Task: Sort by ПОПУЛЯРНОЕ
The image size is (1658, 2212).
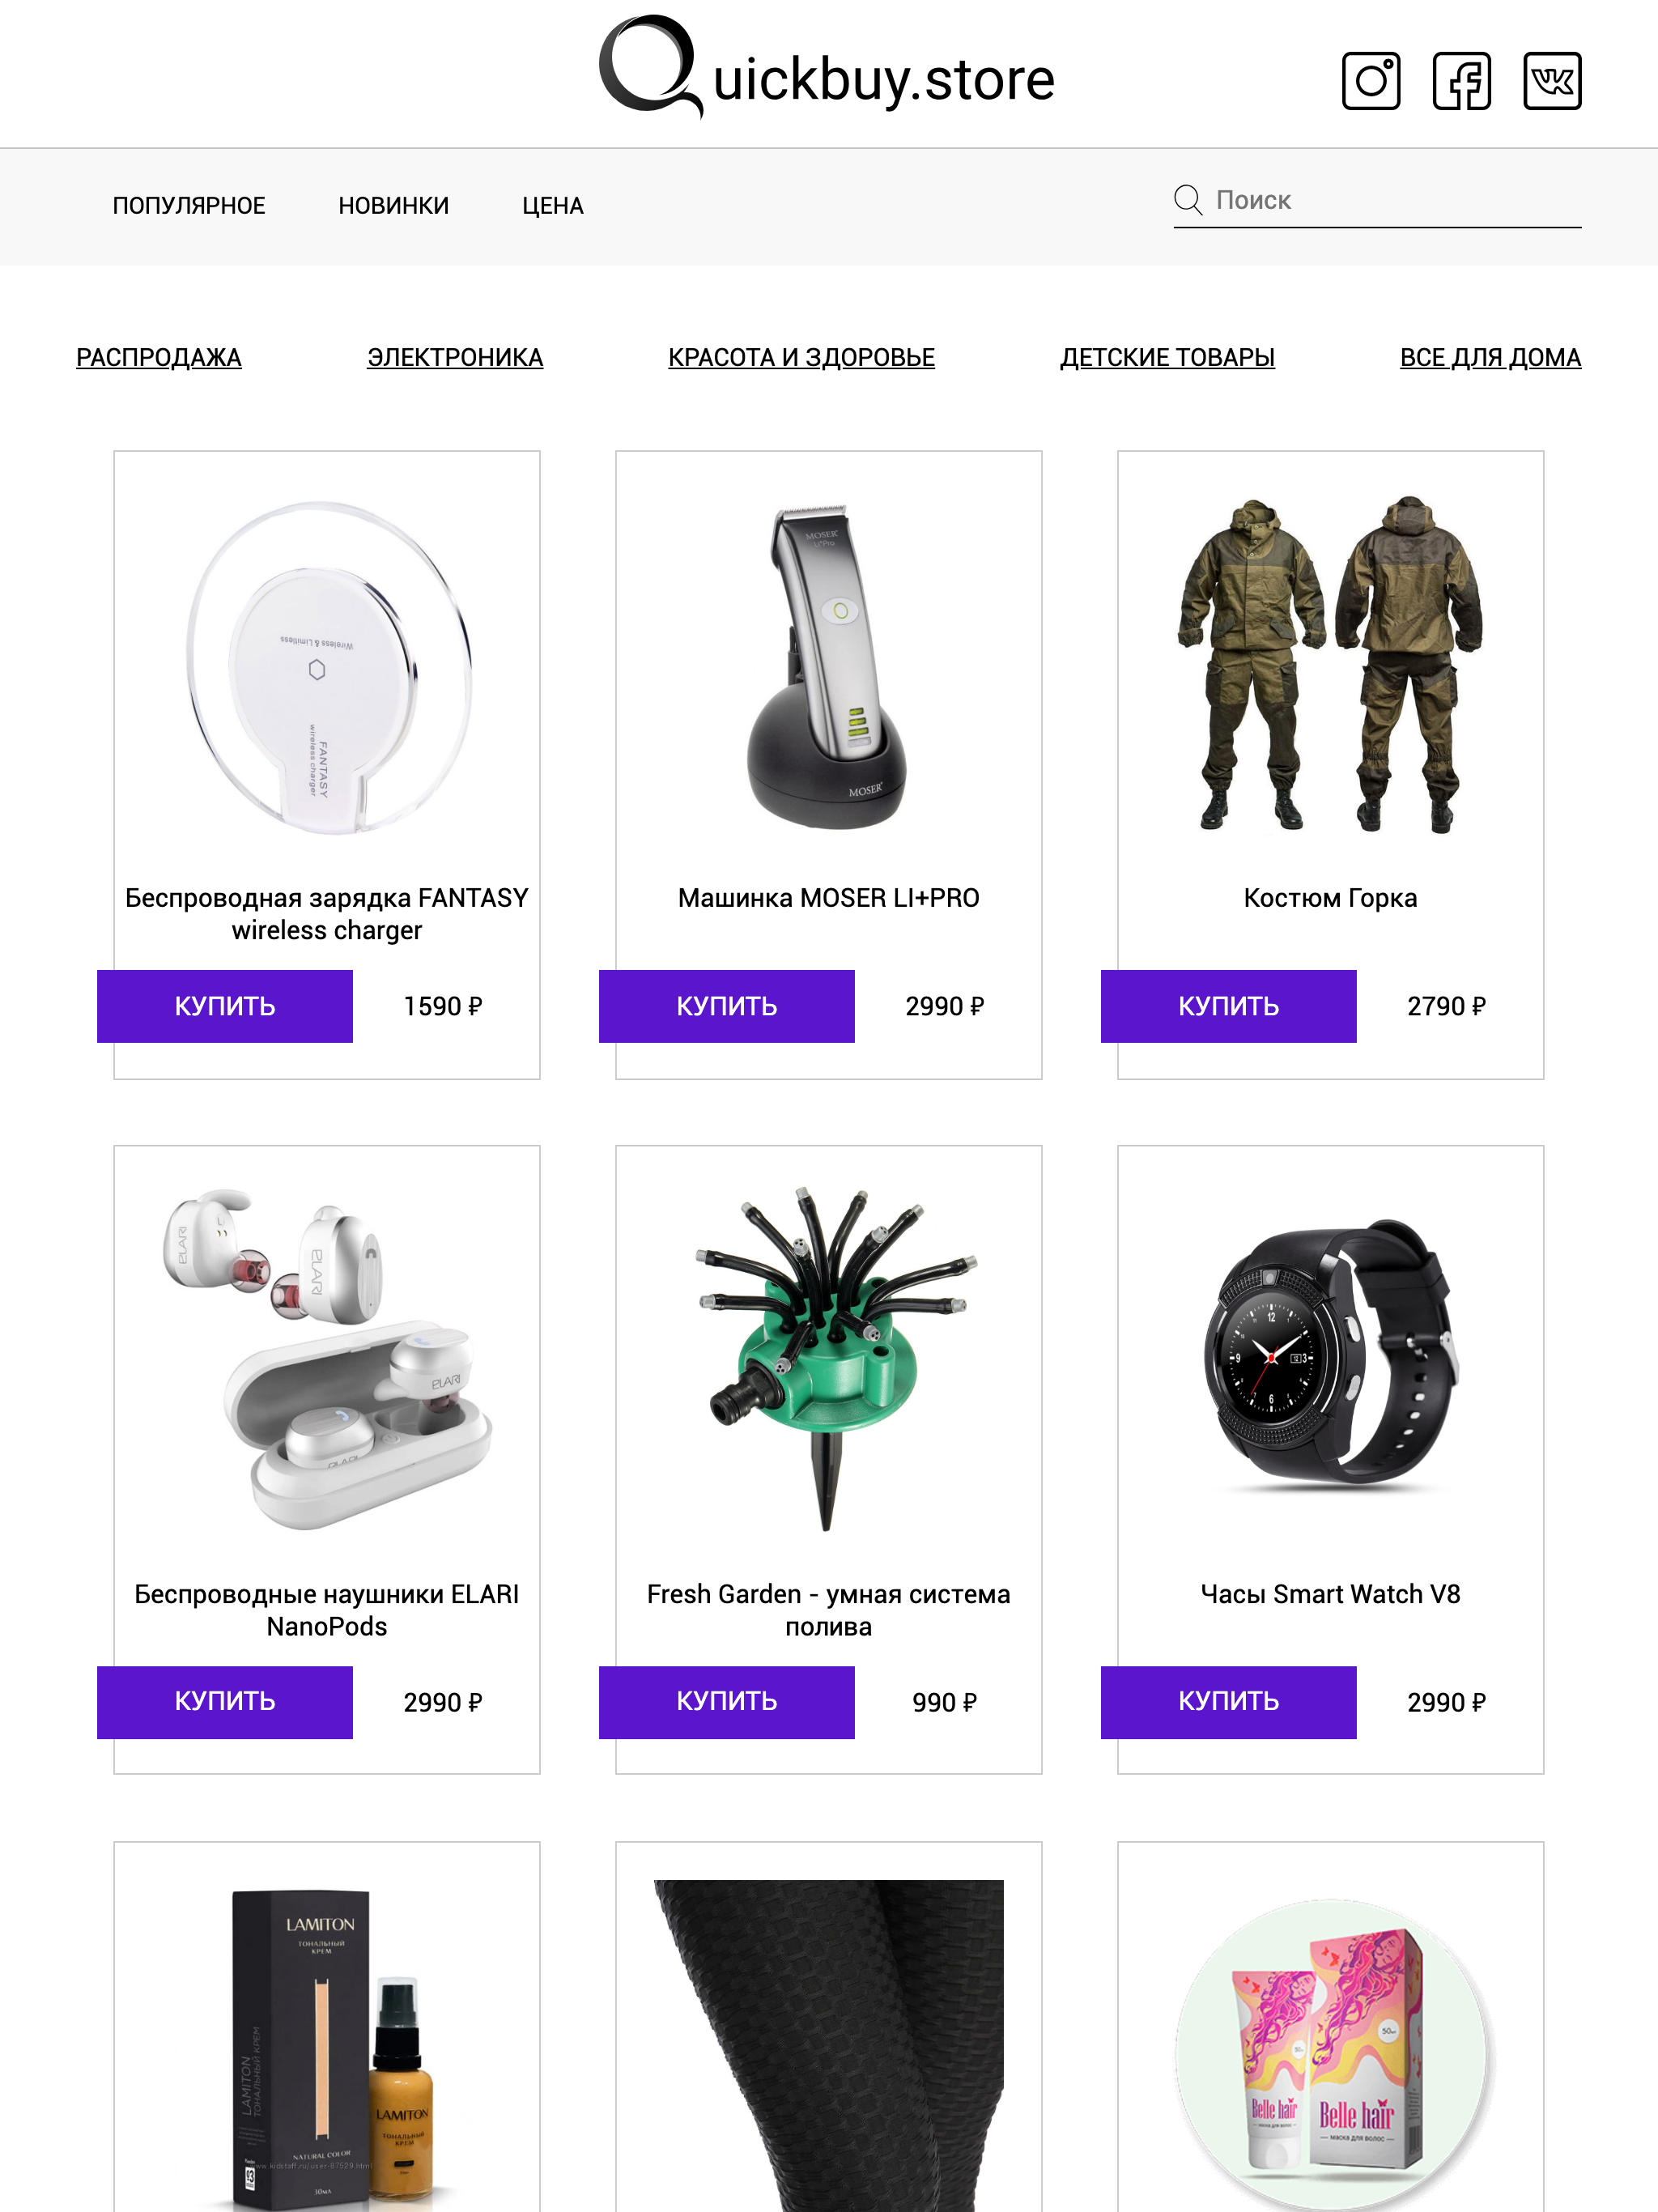Action: pos(189,206)
